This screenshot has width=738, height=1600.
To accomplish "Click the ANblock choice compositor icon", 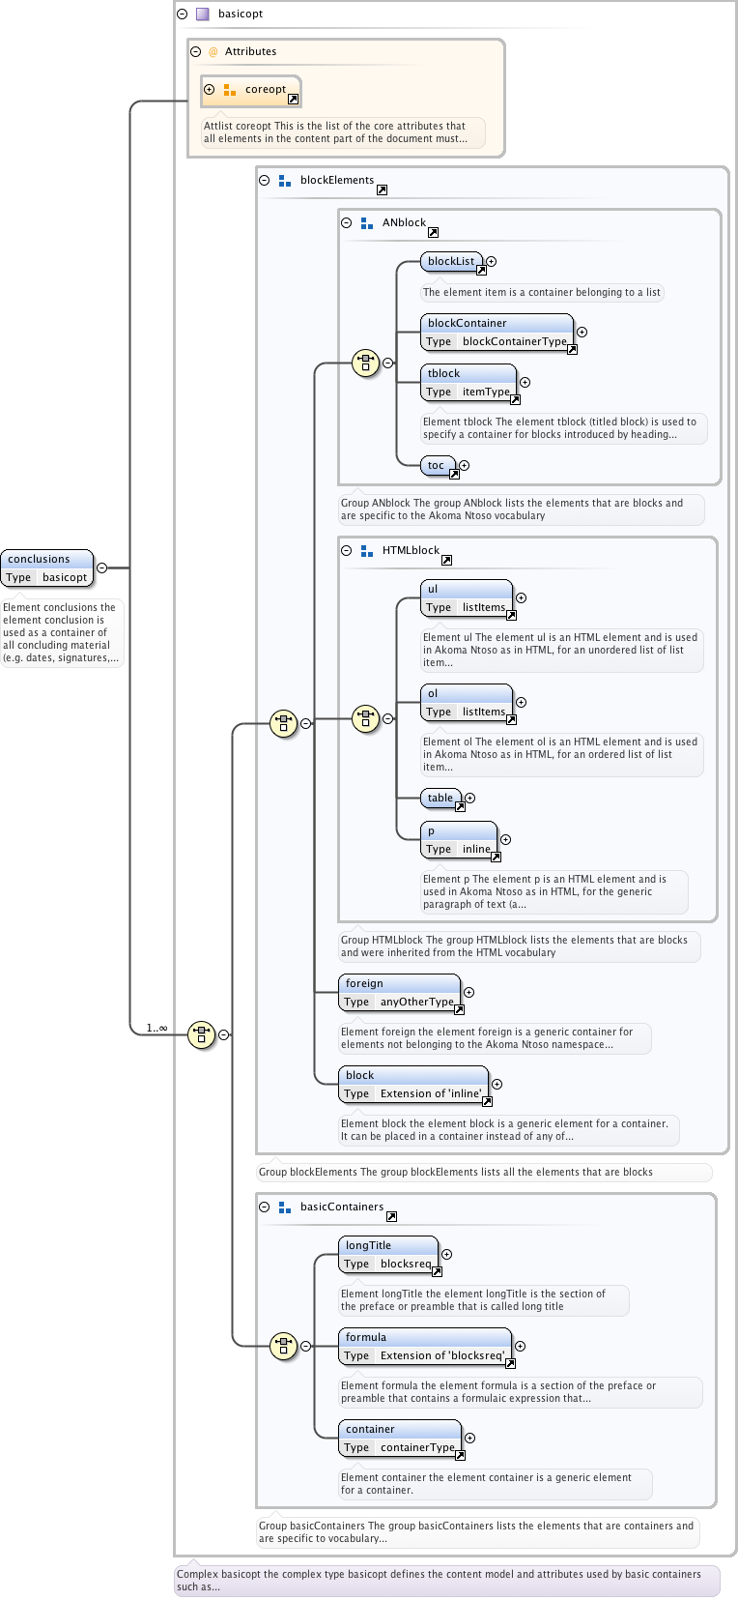I will (365, 364).
